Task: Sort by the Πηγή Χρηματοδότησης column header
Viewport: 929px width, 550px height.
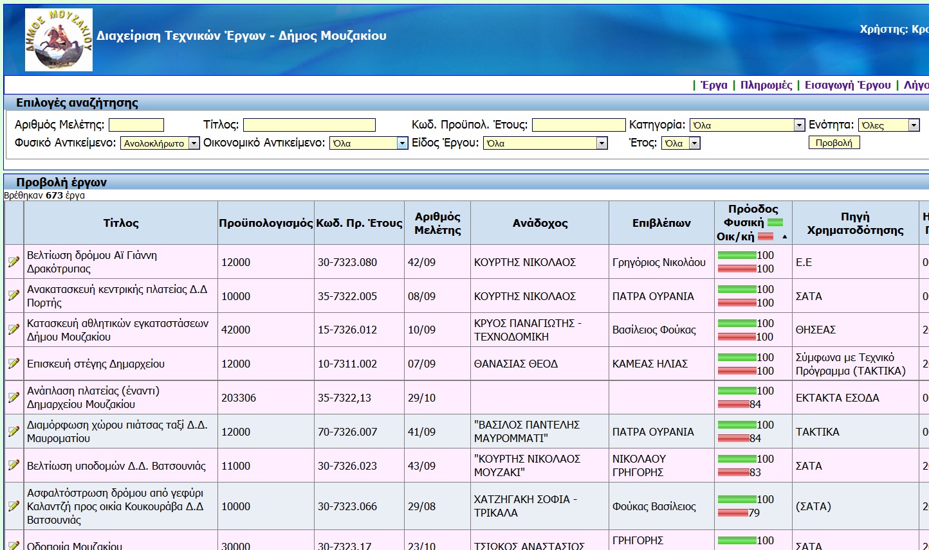Action: point(856,223)
